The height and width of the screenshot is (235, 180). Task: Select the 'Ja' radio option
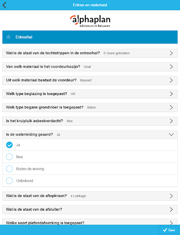click(x=9, y=145)
